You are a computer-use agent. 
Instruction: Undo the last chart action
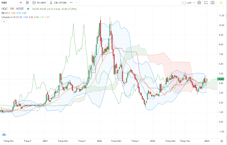(71, 3)
